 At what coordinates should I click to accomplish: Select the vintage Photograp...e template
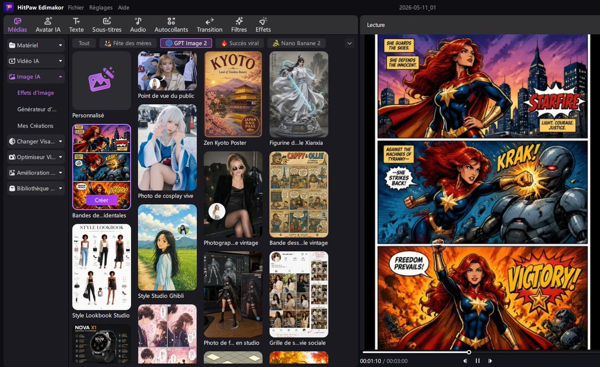point(233,194)
